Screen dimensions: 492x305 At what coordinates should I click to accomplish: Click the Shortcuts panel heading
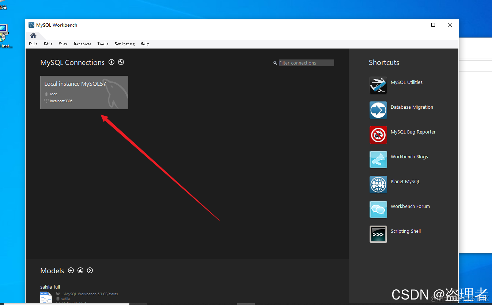coord(384,62)
